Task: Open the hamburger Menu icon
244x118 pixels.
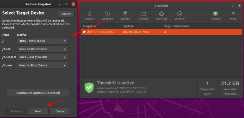Action: (233, 14)
